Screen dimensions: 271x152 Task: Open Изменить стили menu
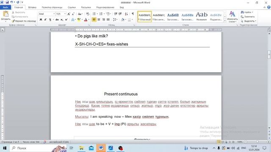232,17
